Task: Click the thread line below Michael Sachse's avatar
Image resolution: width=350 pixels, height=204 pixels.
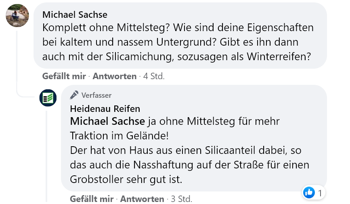Action: coord(17,61)
